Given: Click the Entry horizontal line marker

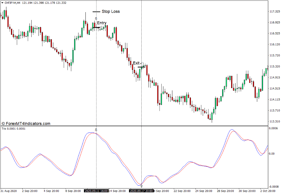Looking at the screenshot, I should click(x=96, y=27).
